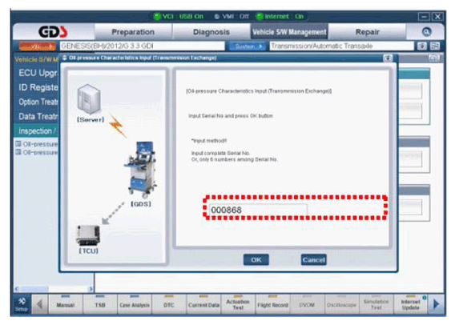Image resolution: width=455 pixels, height=325 pixels.
Task: Click the search magnifier icon
Action: click(x=426, y=32)
